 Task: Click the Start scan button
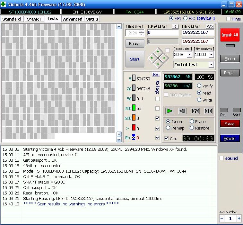pyautogui.click(x=135, y=59)
